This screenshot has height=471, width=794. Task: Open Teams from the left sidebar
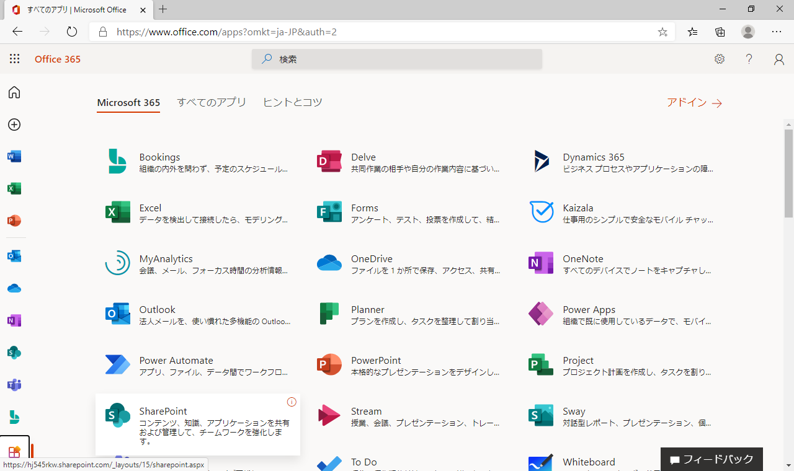pyautogui.click(x=14, y=385)
